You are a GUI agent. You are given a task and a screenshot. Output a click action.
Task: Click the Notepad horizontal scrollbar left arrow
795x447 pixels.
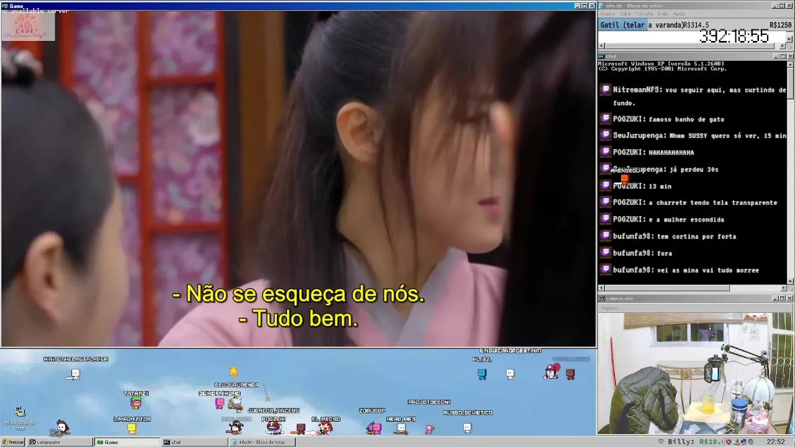(x=601, y=46)
